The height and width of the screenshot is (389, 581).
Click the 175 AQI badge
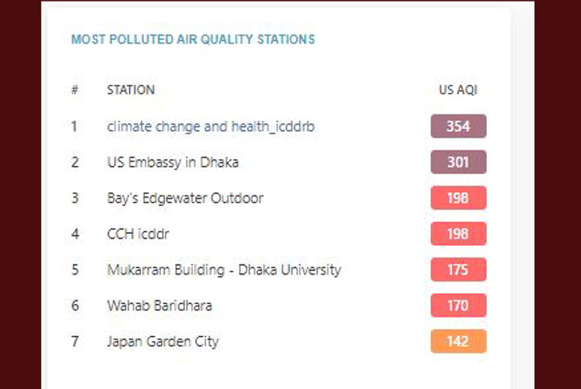458,270
